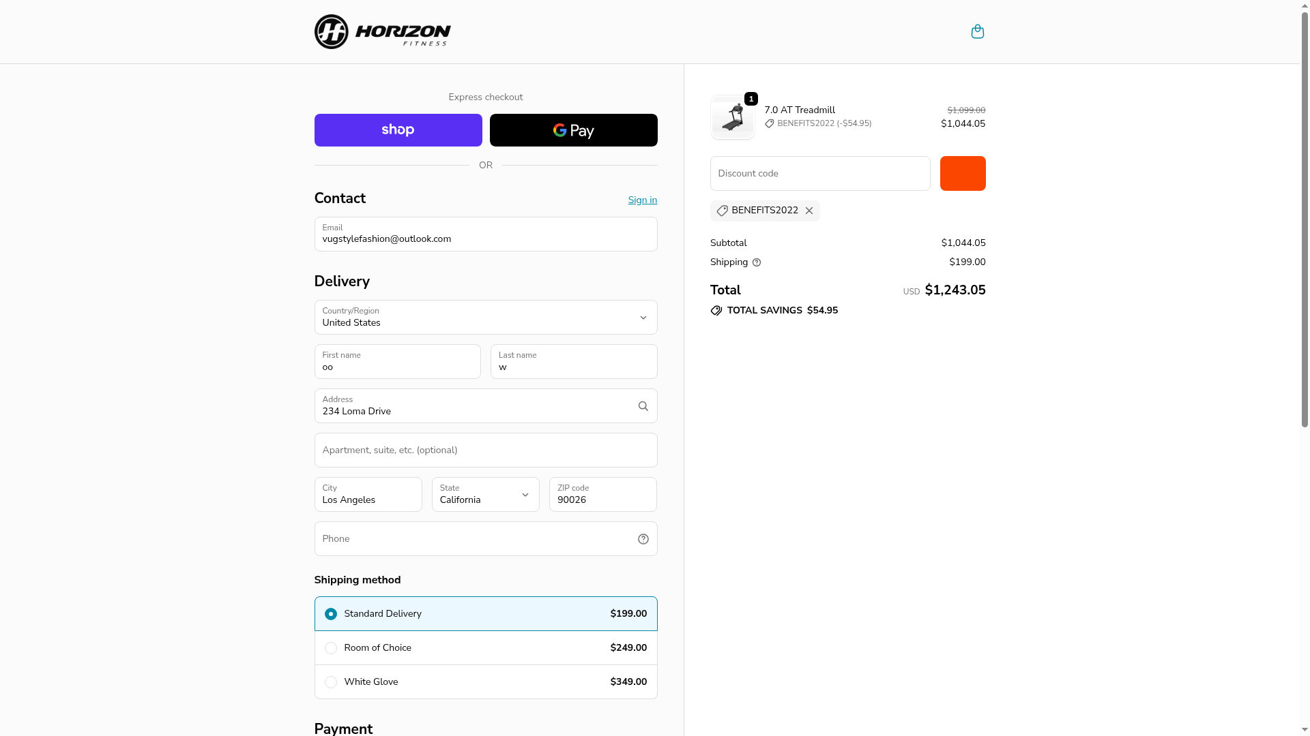Screen dimensions: 1310x736
Task: Click the phone field help icon
Action: (643, 539)
